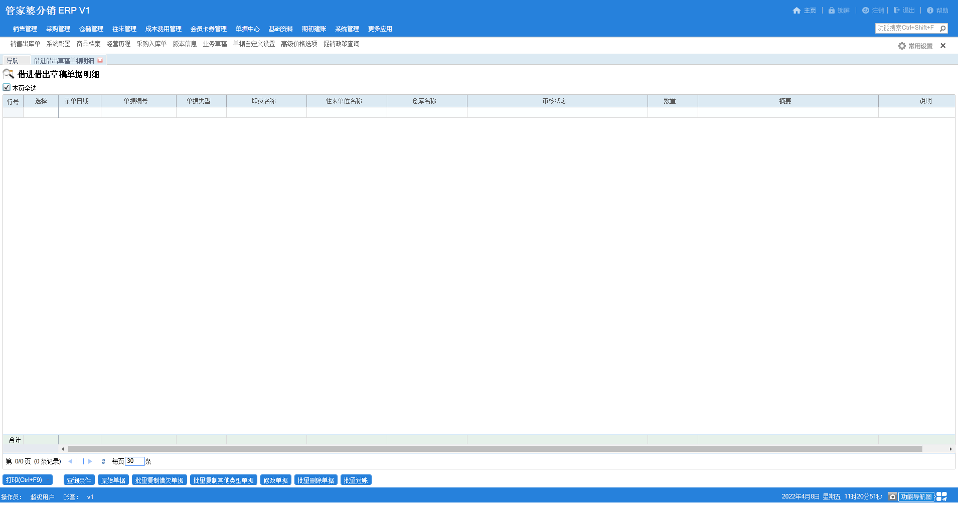Click the 批量过账 button
The image size is (958, 505).
(x=356, y=480)
